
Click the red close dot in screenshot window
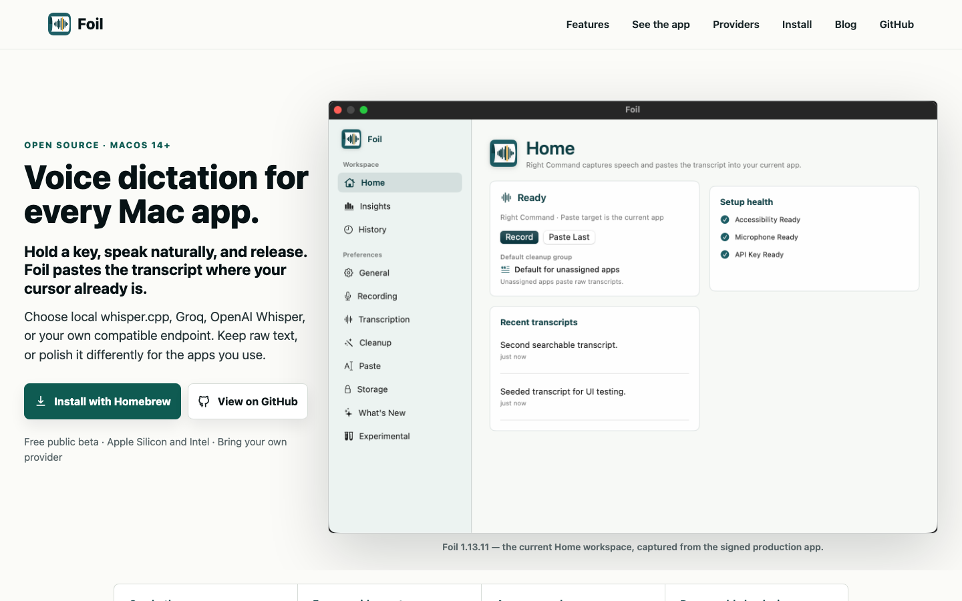click(338, 110)
